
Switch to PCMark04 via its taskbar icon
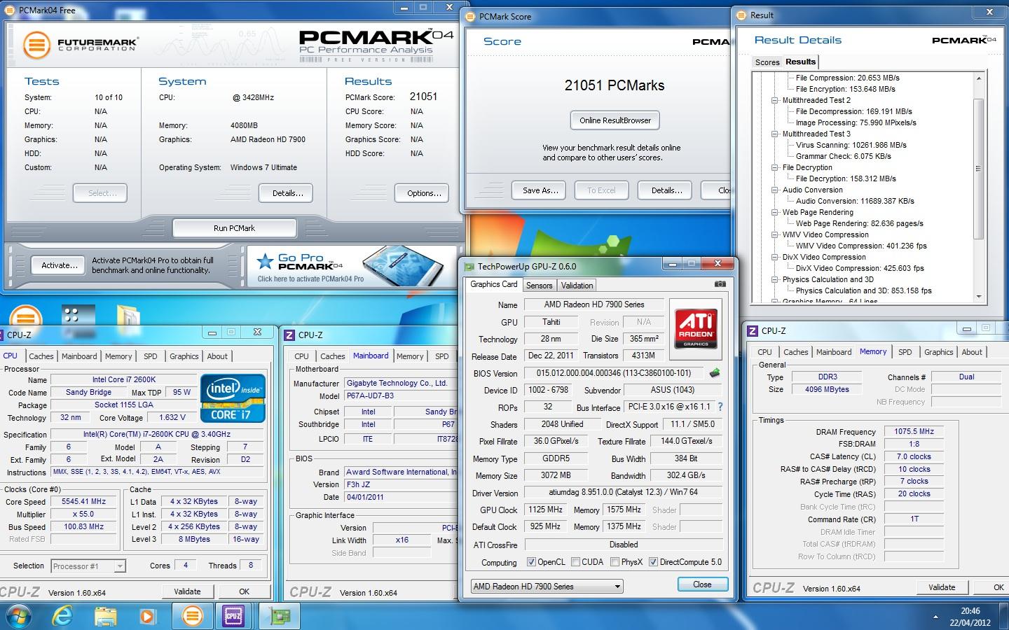[191, 616]
